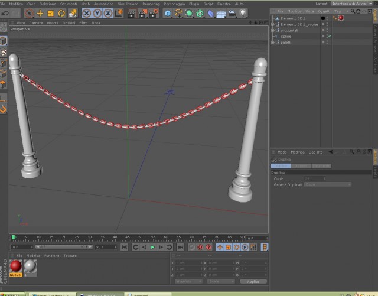Click the Applica button
Image resolution: width=378 pixels, height=296 pixels.
[x=253, y=282]
